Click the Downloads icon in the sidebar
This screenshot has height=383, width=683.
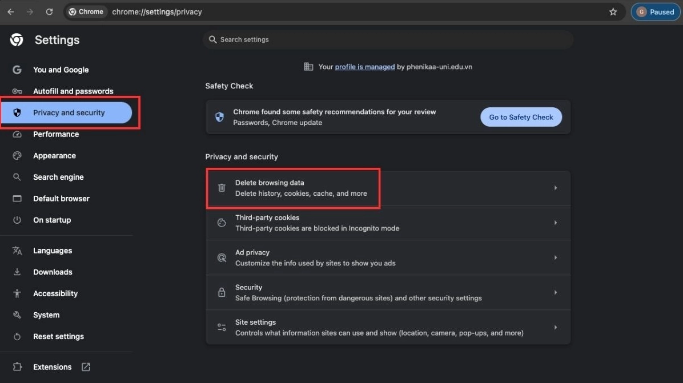point(17,272)
